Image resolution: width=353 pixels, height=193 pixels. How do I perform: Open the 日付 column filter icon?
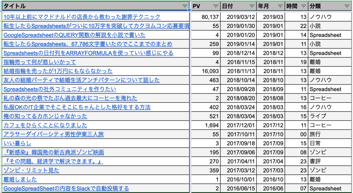coord(252,6)
